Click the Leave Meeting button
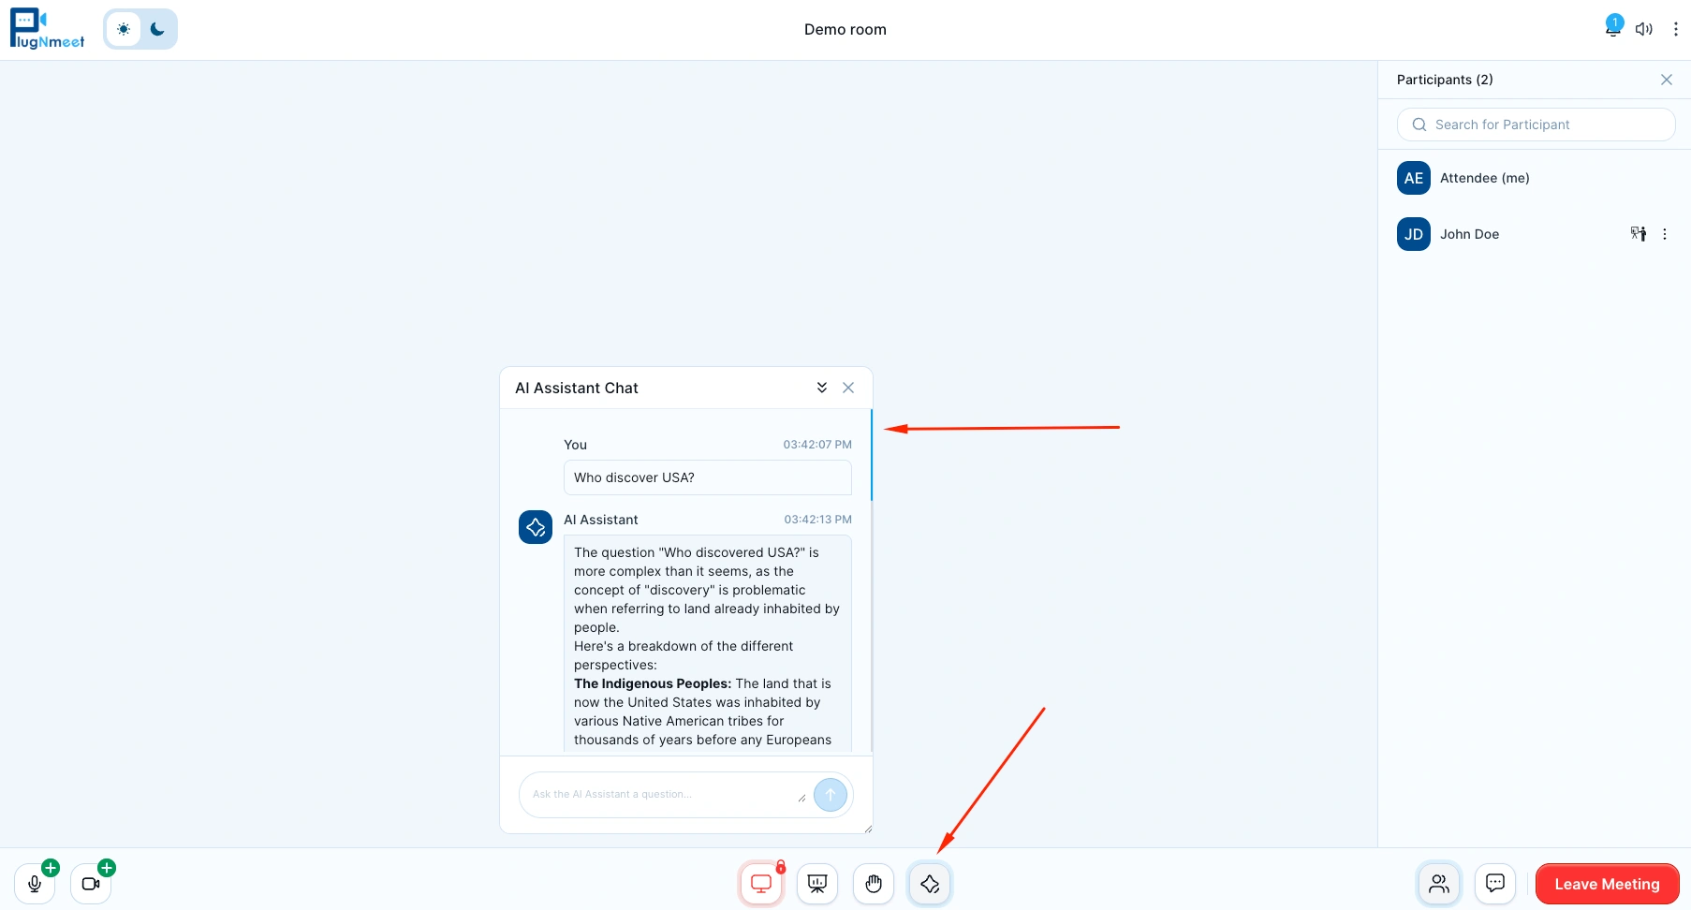 [1606, 883]
